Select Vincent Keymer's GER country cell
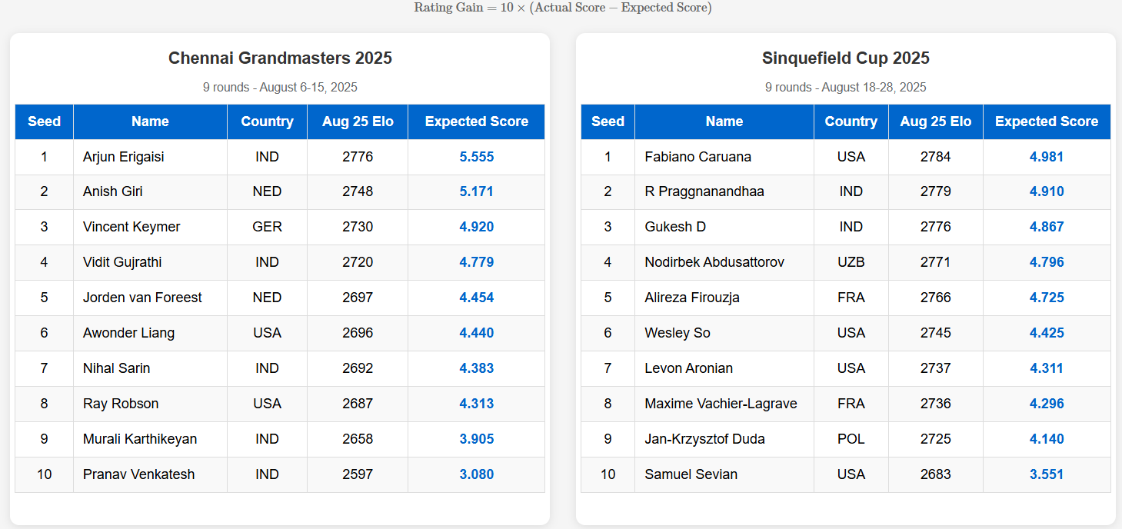Screen dimensions: 1122x529 (x=267, y=227)
